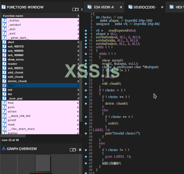Toggle breakpoint dot on line 35
184x174 pixels.
[x=86, y=123]
